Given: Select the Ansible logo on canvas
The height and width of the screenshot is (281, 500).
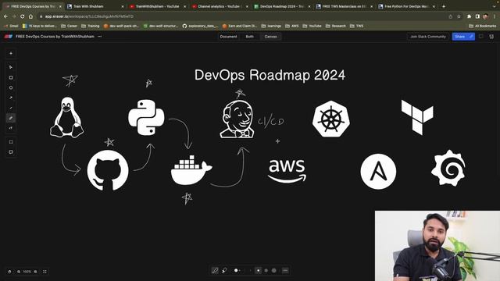Looking at the screenshot, I should [x=378, y=172].
